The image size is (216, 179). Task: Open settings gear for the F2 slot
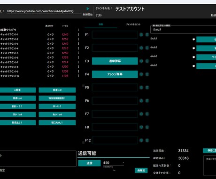141,48
